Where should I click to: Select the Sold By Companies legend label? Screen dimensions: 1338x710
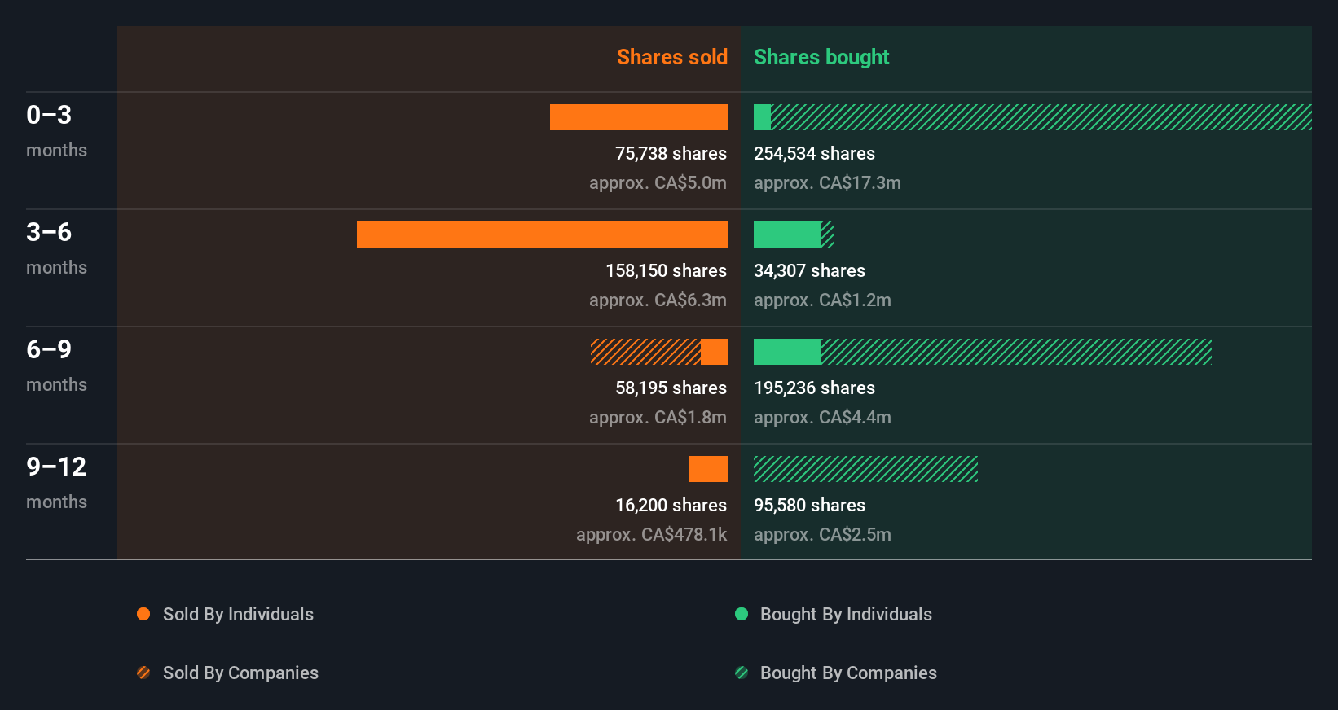click(240, 673)
